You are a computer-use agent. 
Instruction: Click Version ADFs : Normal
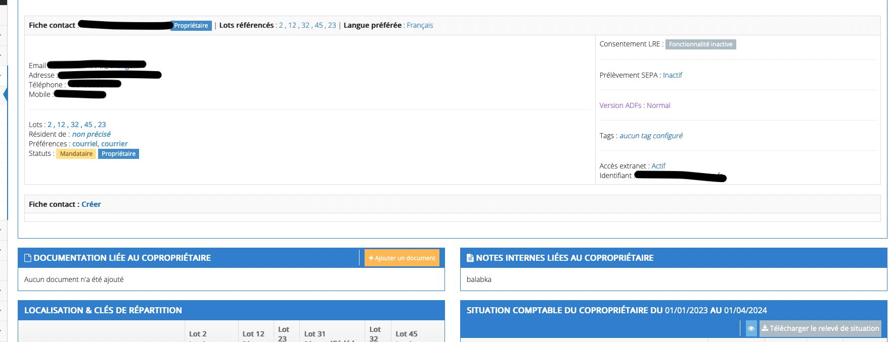[x=635, y=105]
